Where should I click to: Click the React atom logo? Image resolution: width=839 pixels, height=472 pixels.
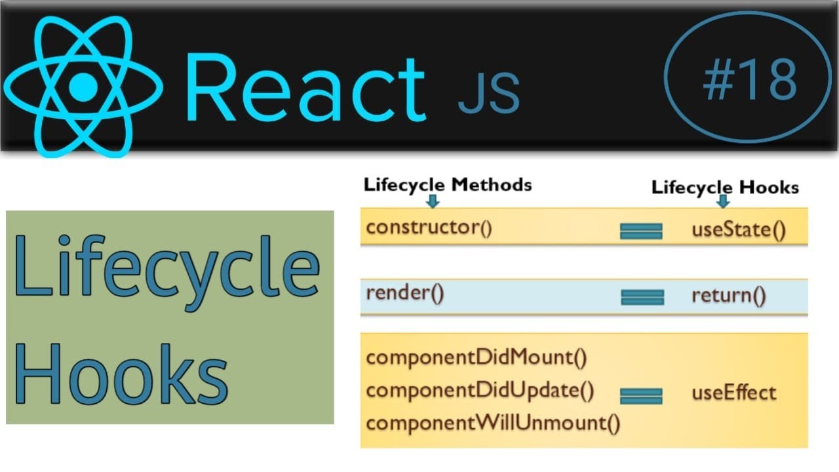click(83, 87)
